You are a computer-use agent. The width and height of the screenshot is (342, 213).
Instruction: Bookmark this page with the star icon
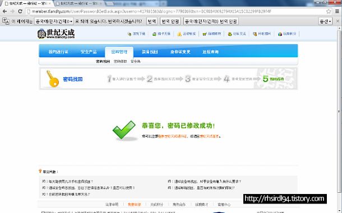tap(329, 11)
